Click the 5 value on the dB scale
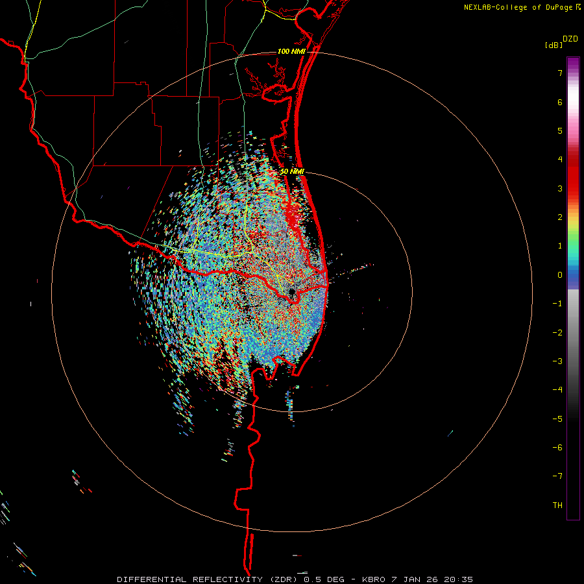This screenshot has width=584, height=584. [x=560, y=130]
